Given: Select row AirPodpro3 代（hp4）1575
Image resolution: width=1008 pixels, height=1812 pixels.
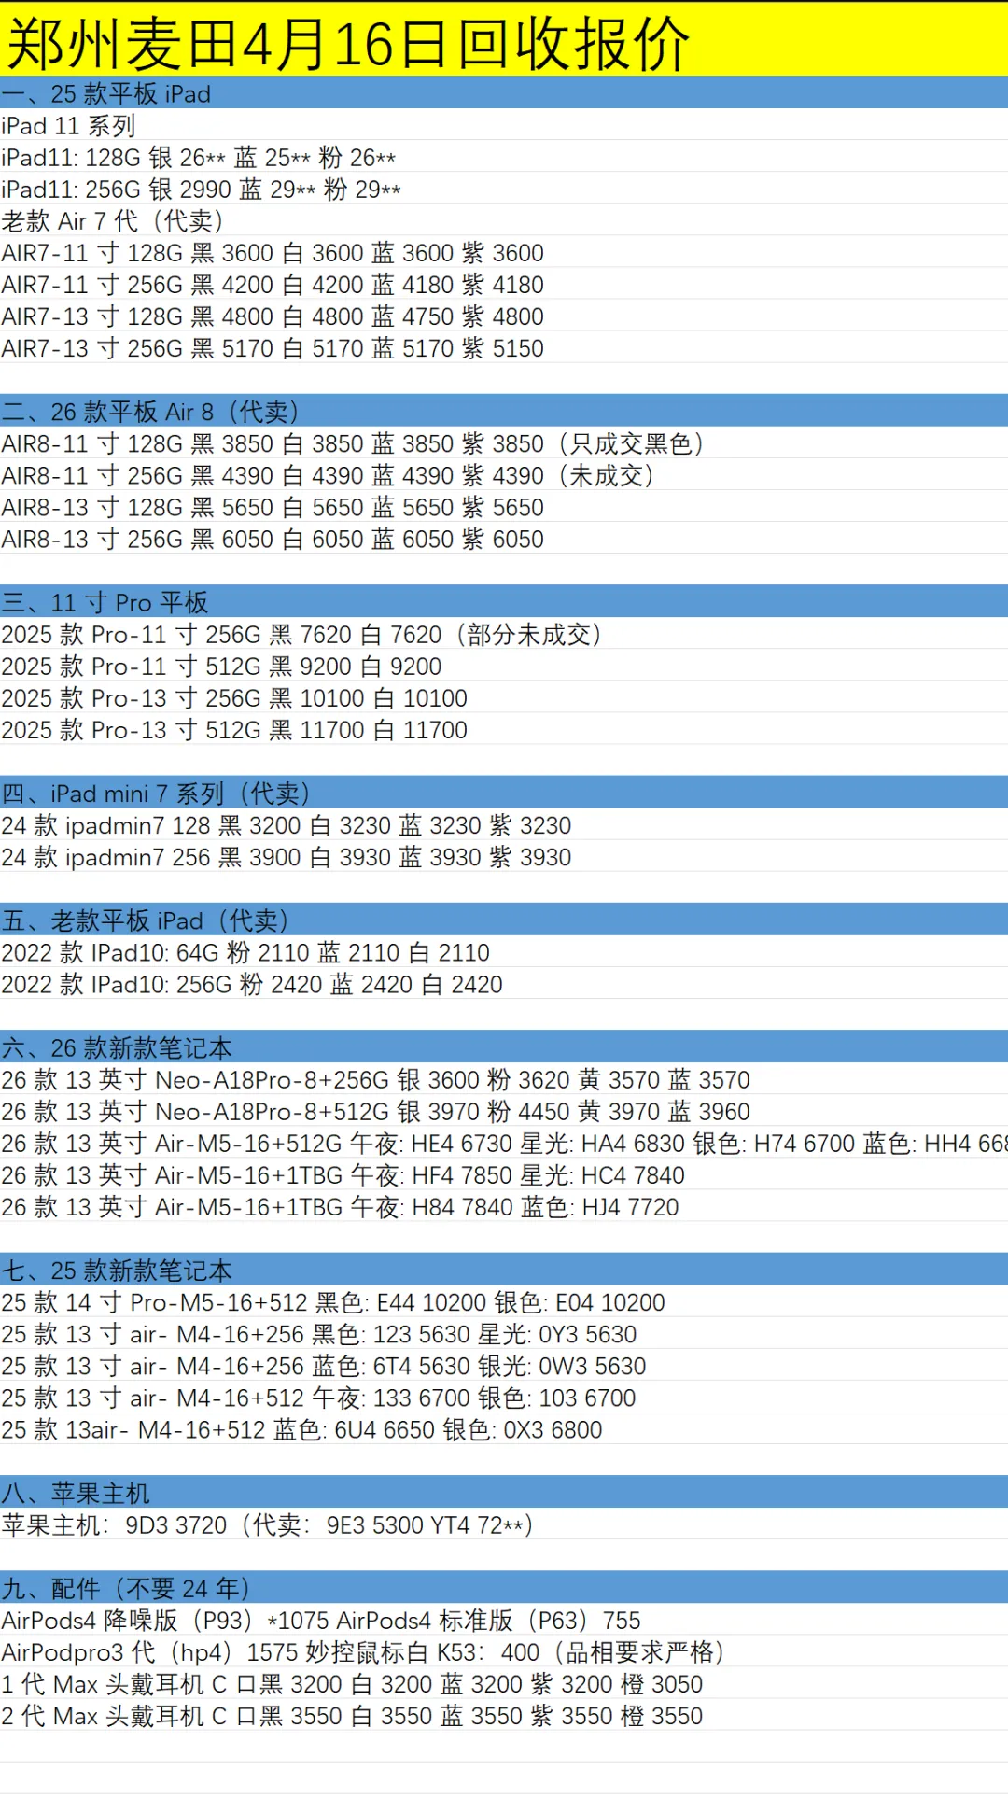Looking at the screenshot, I should [504, 1649].
